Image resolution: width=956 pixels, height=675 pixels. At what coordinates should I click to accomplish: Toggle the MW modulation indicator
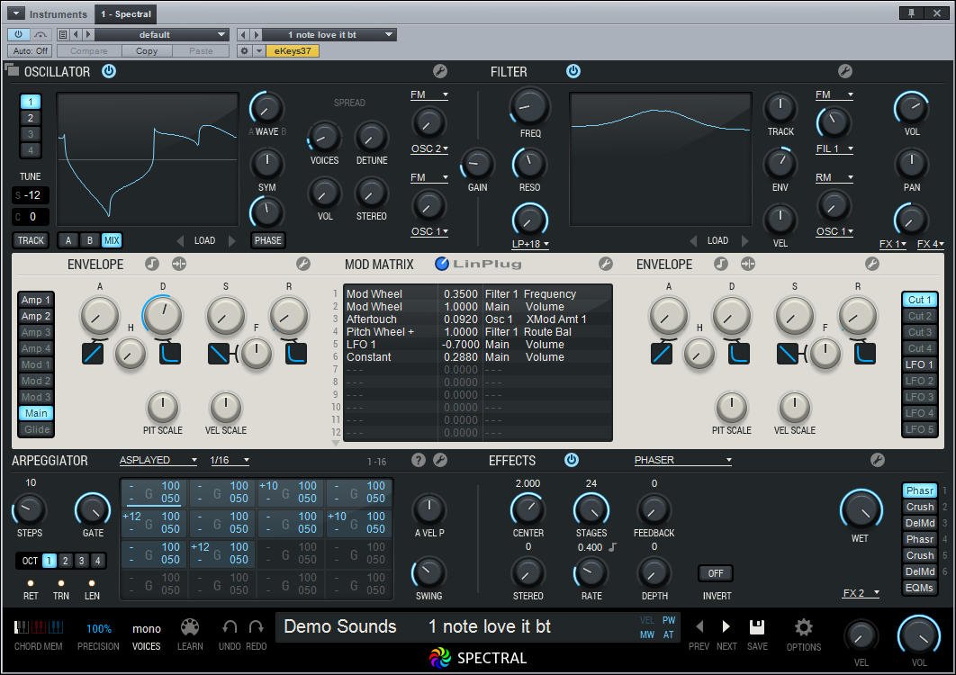[x=647, y=634]
